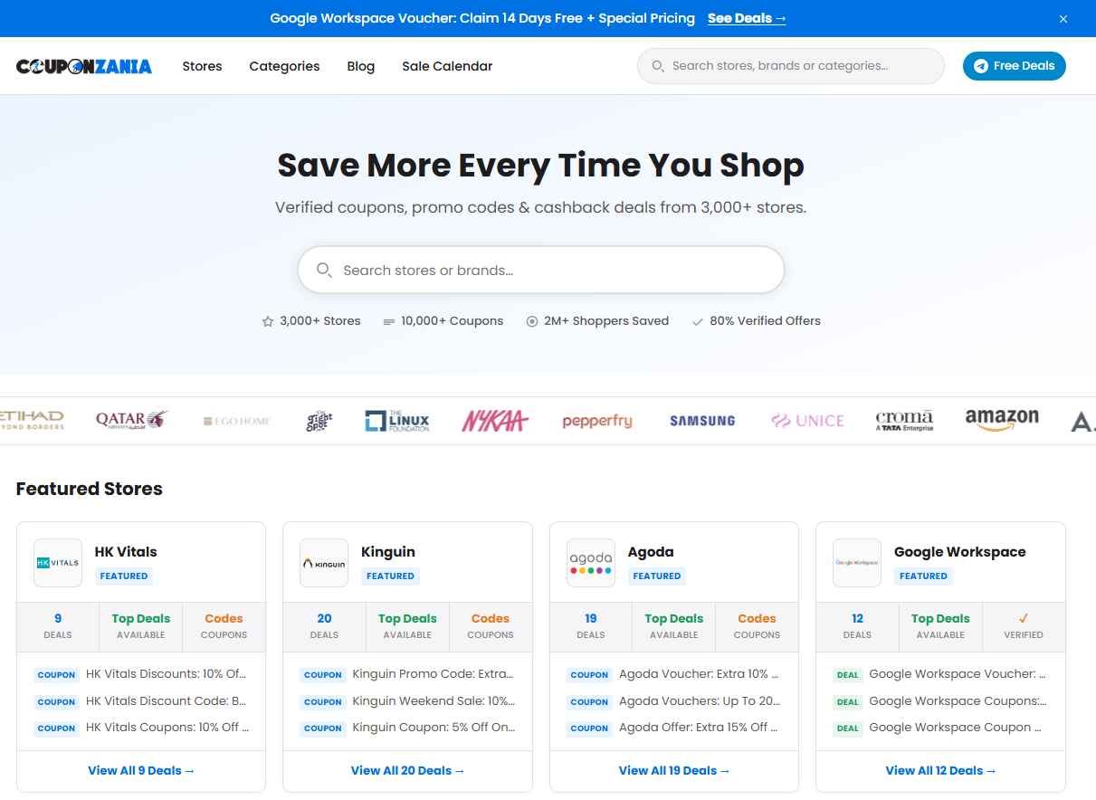The height and width of the screenshot is (800, 1096).
Task: Open the Pepperfry brand logo
Action: (x=597, y=421)
